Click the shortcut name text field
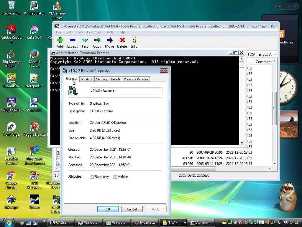Viewport: 302px width, 227px height. coord(126,90)
